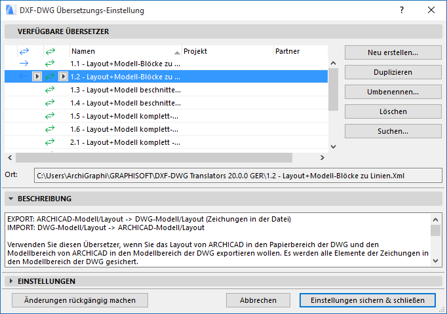Click Änderungen rückgängig machen button
447x314 pixels.
tap(80, 300)
